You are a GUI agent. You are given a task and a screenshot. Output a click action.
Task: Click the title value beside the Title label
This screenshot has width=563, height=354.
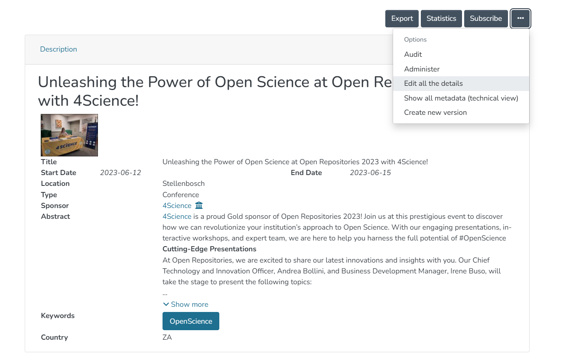[x=295, y=162]
